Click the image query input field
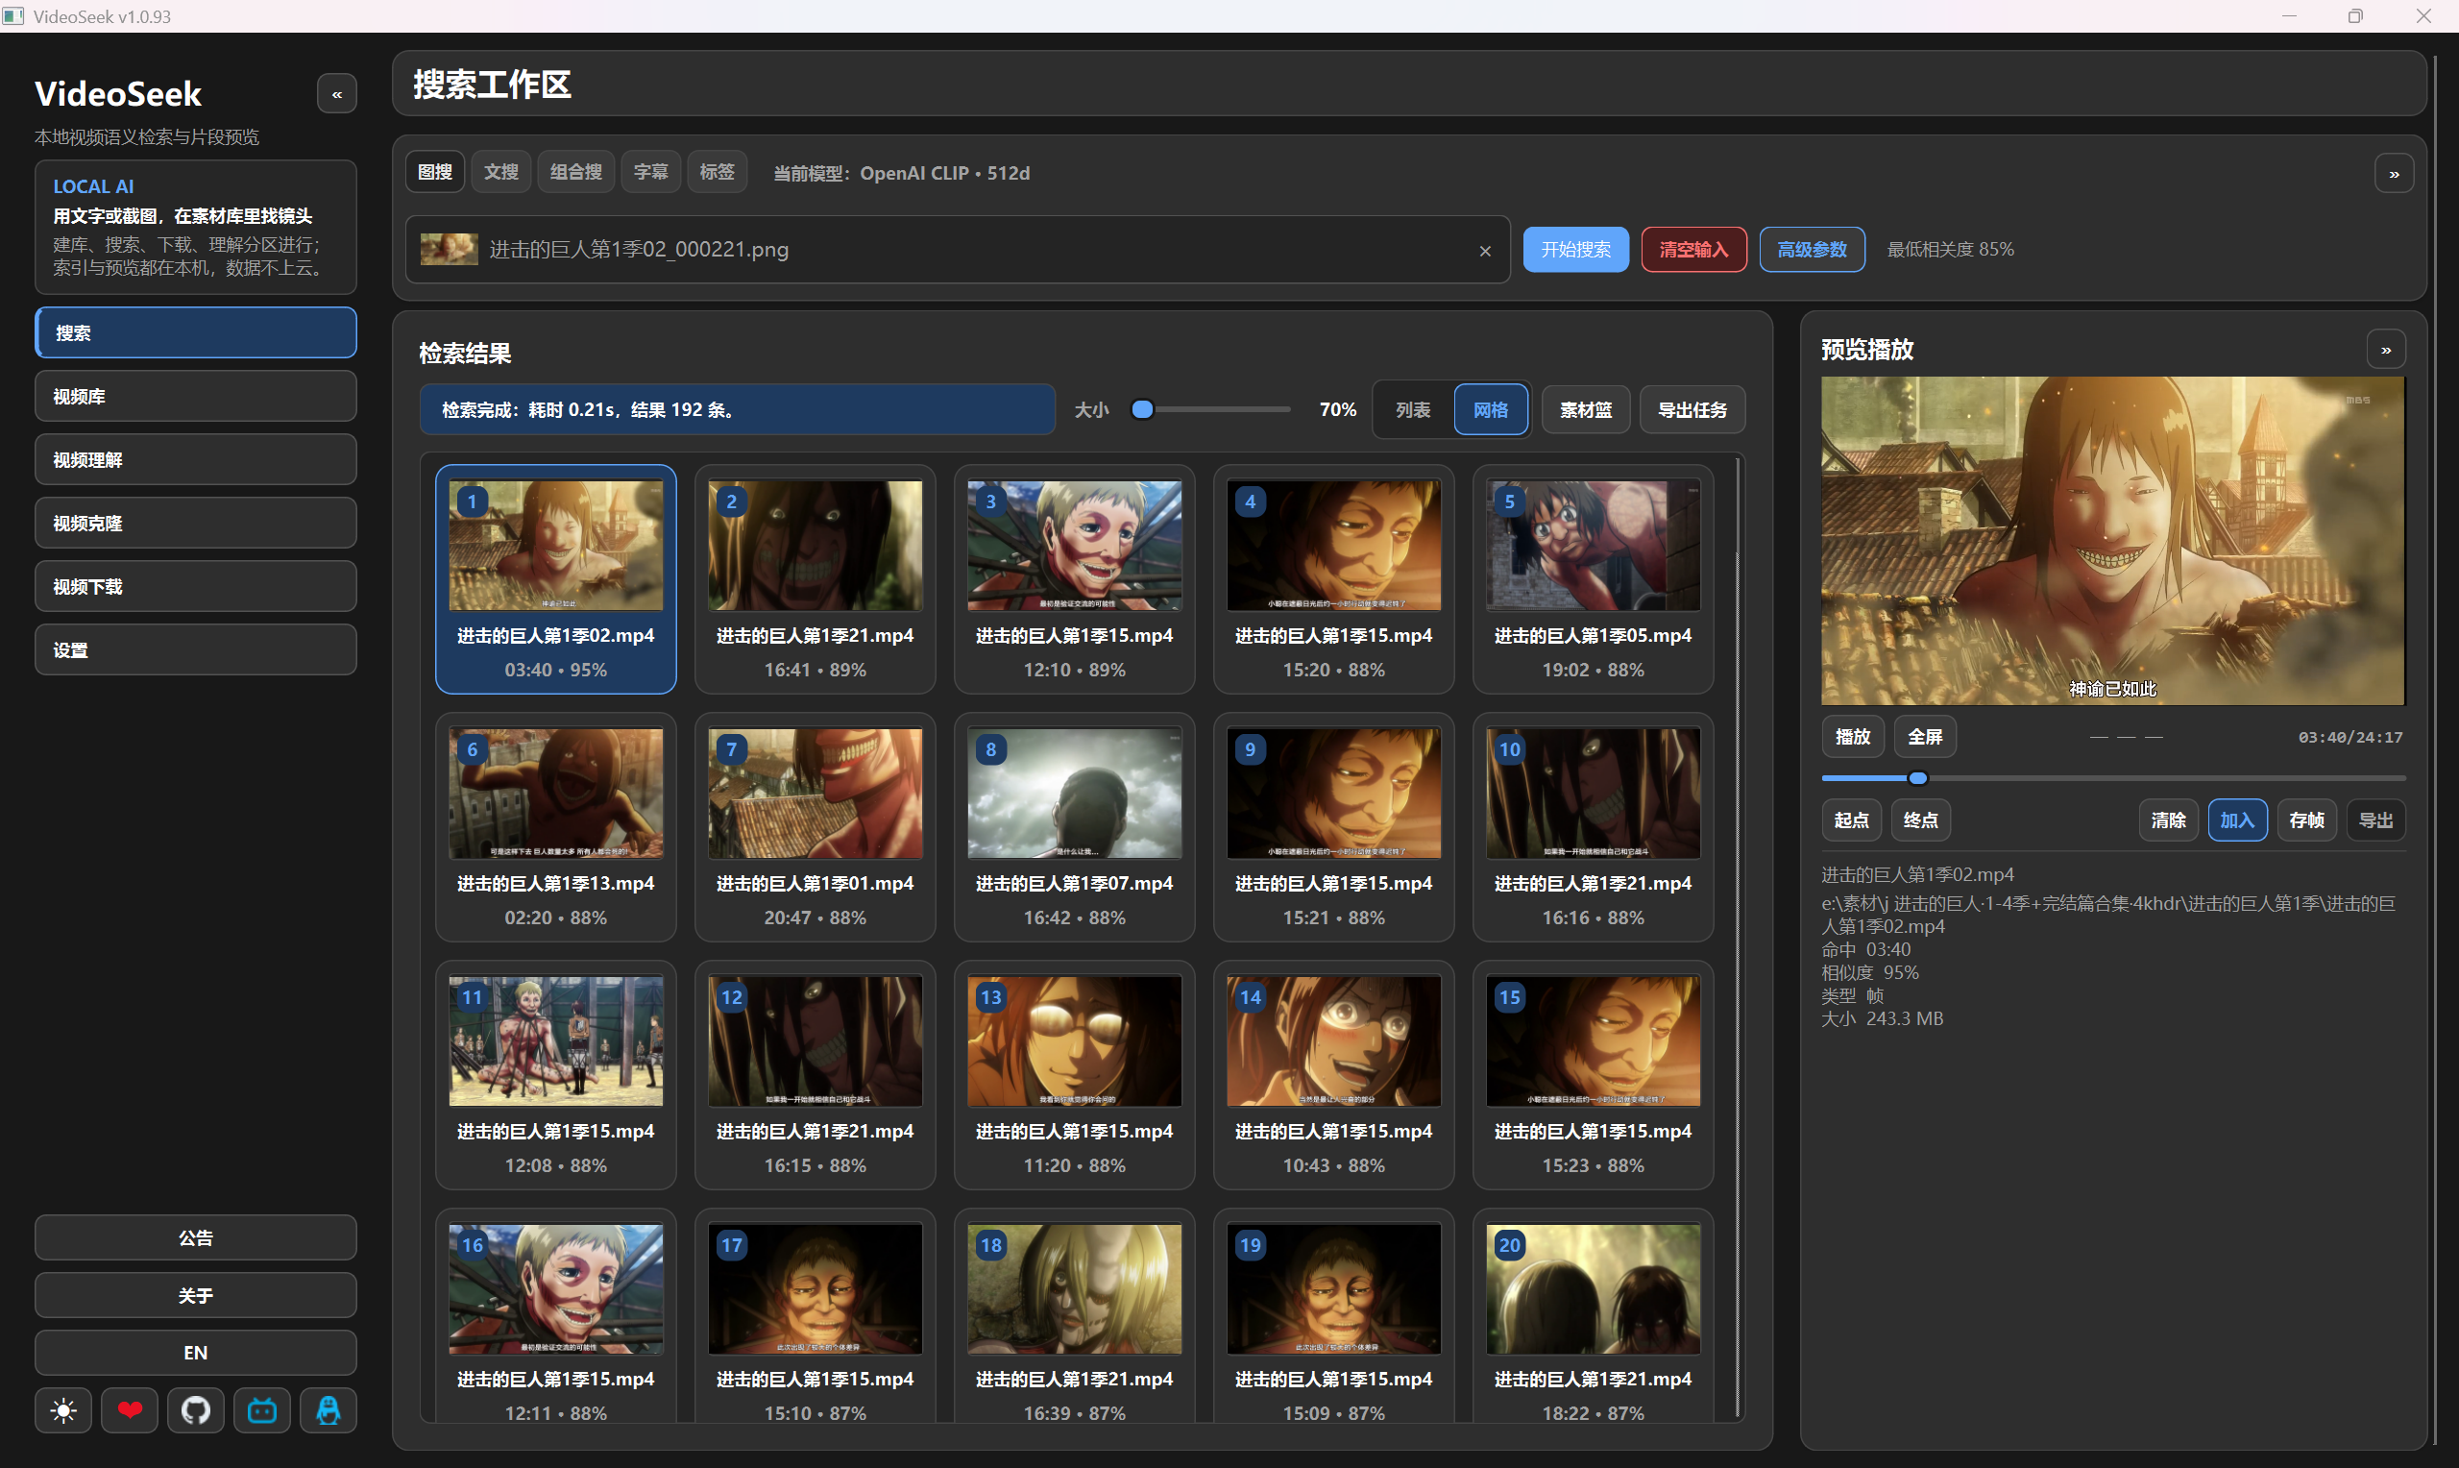2459x1468 pixels. point(957,249)
